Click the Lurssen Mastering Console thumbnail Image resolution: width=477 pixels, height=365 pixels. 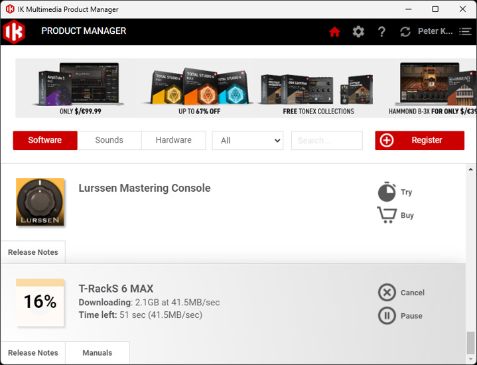[x=40, y=202]
